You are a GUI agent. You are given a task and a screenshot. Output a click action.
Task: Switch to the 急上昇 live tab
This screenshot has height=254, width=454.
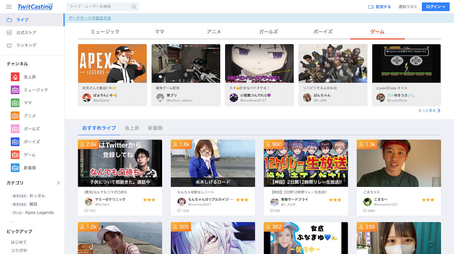(132, 128)
